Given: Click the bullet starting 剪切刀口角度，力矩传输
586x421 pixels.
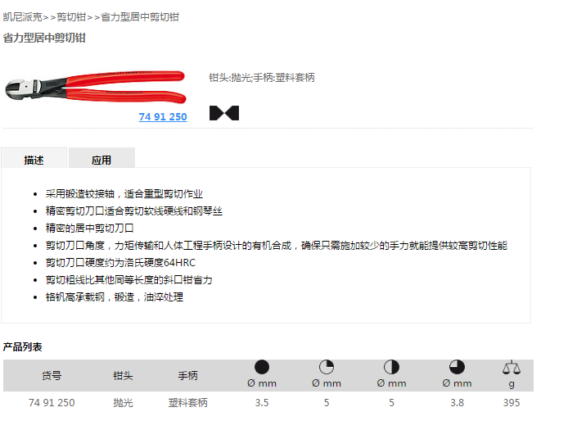Looking at the screenshot, I should [277, 245].
